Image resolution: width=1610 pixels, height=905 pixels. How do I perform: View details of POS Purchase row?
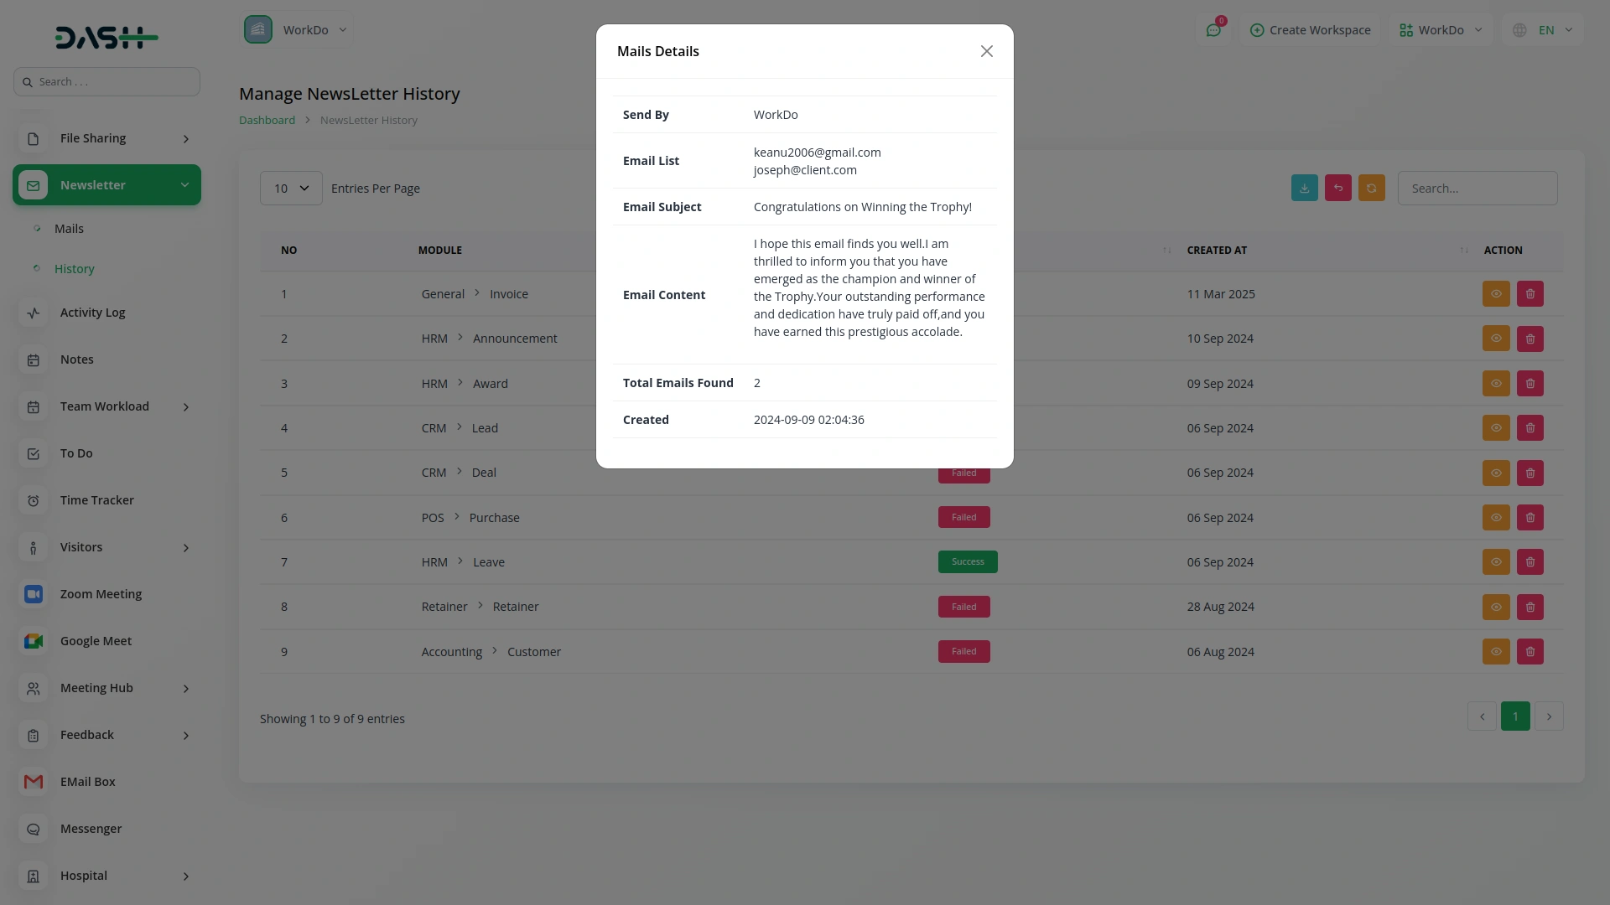(x=1495, y=518)
